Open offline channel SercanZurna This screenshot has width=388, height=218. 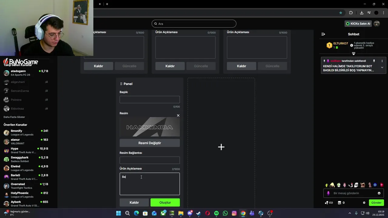click(x=26, y=91)
